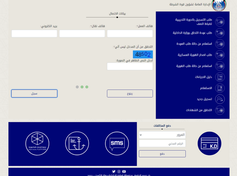Open the SMS service circle icon
This screenshot has height=176, width=237.
click(117, 143)
